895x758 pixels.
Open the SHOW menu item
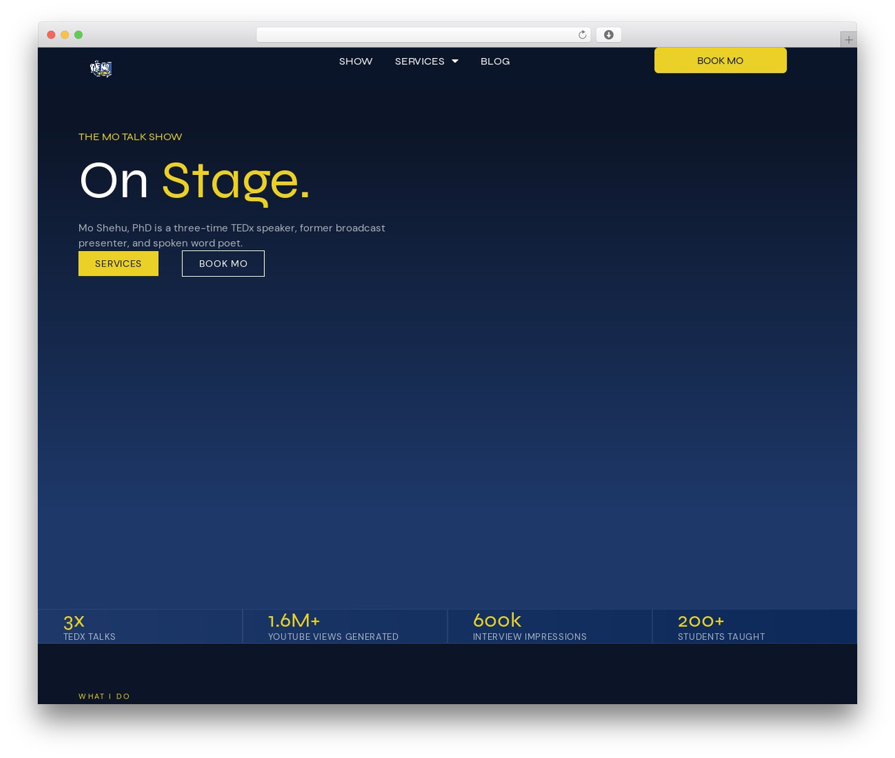(x=356, y=62)
